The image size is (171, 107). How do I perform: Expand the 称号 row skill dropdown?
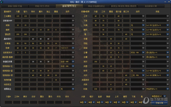pos(168,71)
